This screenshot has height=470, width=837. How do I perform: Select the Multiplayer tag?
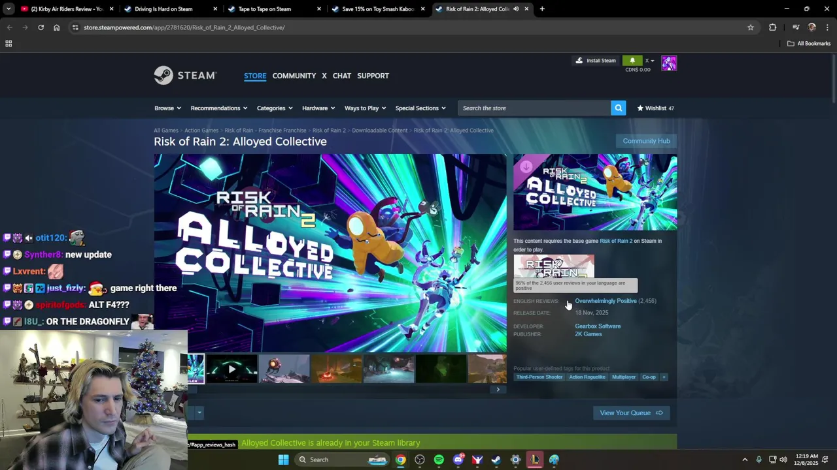pyautogui.click(x=624, y=377)
